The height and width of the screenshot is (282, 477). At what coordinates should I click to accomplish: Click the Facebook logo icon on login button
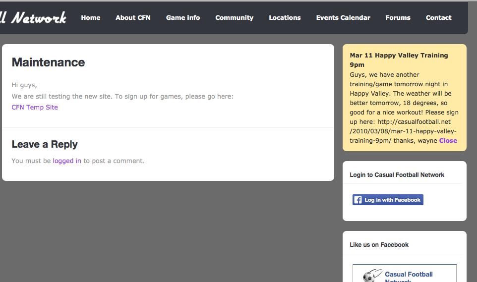pyautogui.click(x=358, y=200)
